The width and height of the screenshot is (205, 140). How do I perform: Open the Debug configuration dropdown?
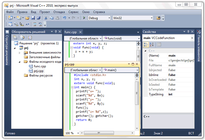(109, 18)
